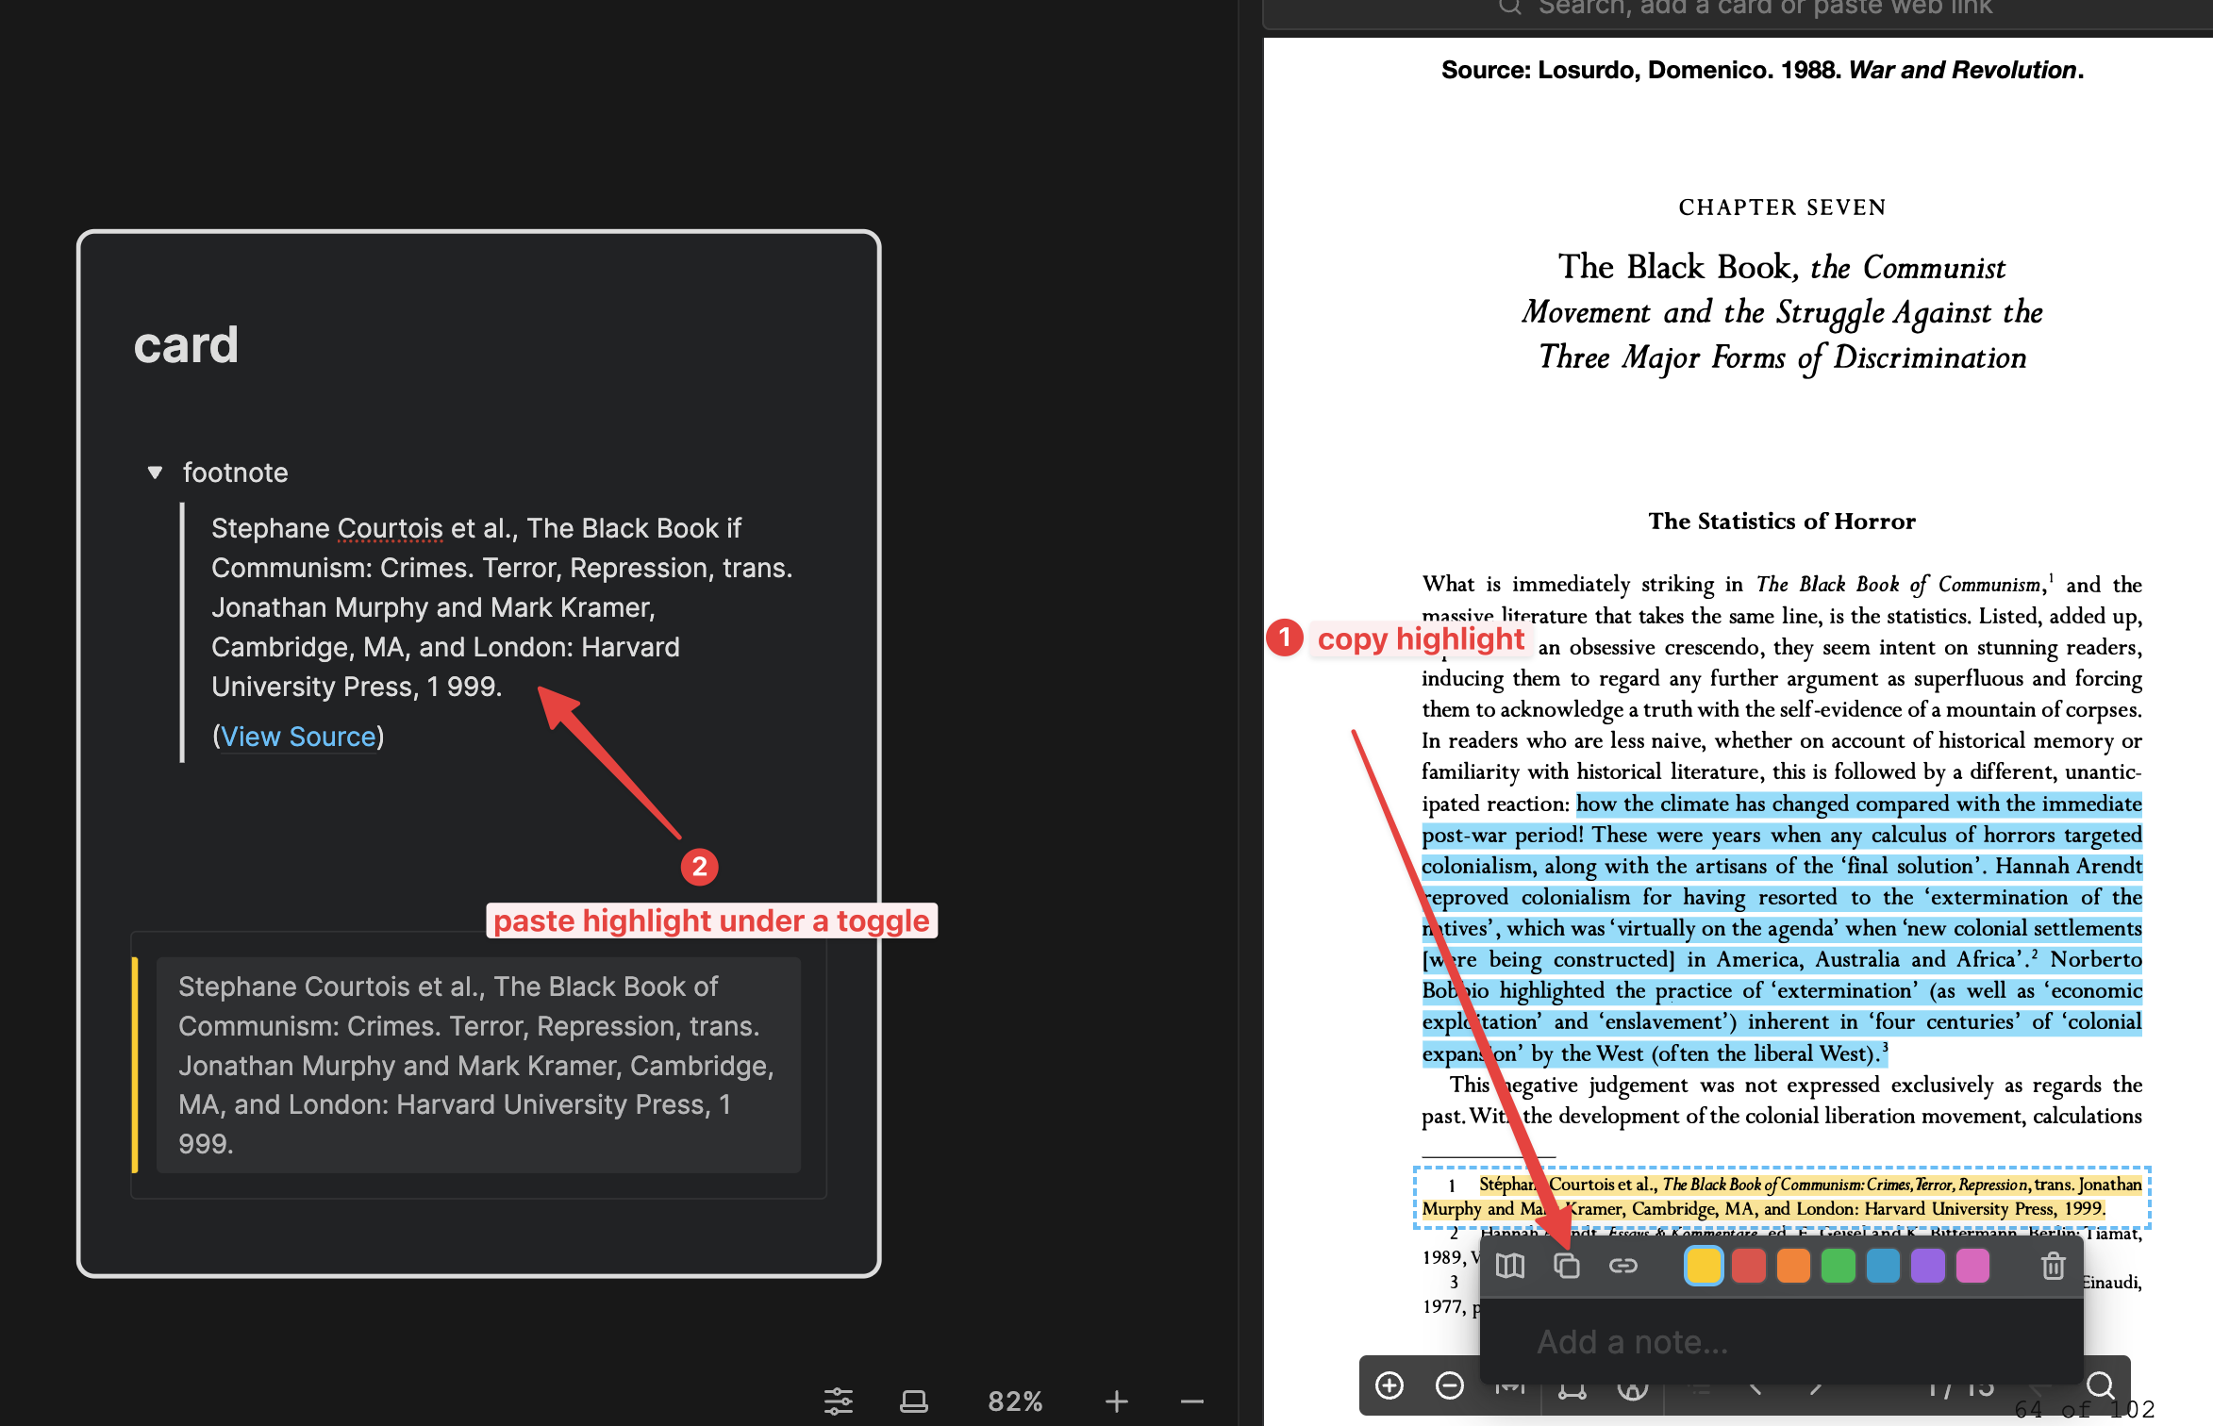Click the 82% canvas zoom level
The height and width of the screenshot is (1426, 2213).
[x=1015, y=1401]
